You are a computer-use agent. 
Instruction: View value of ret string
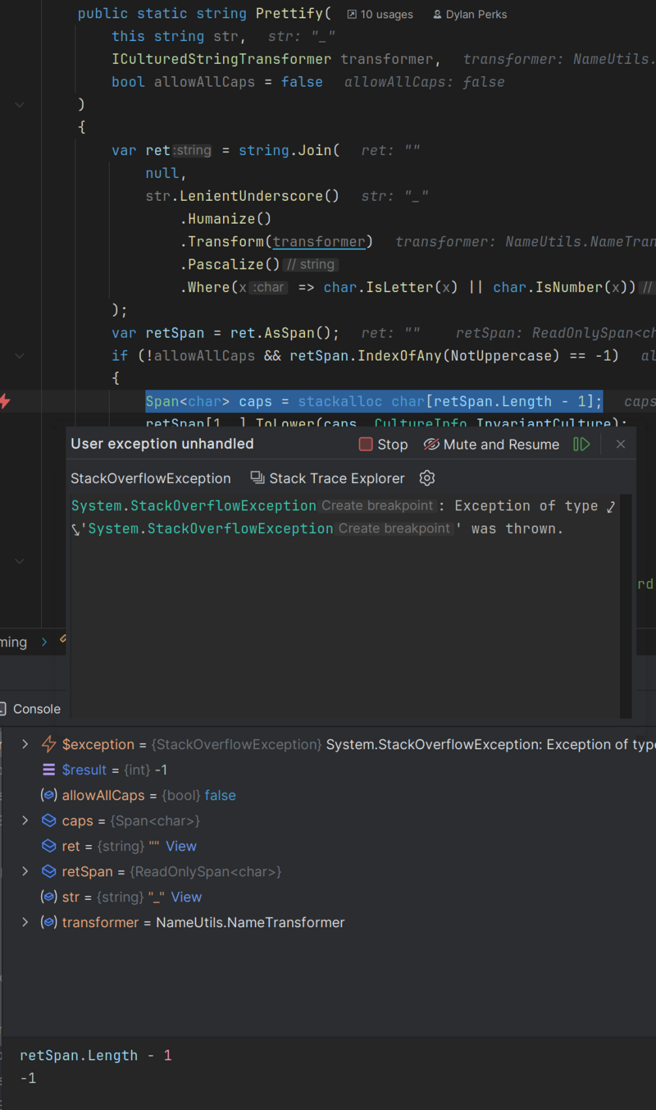point(181,846)
